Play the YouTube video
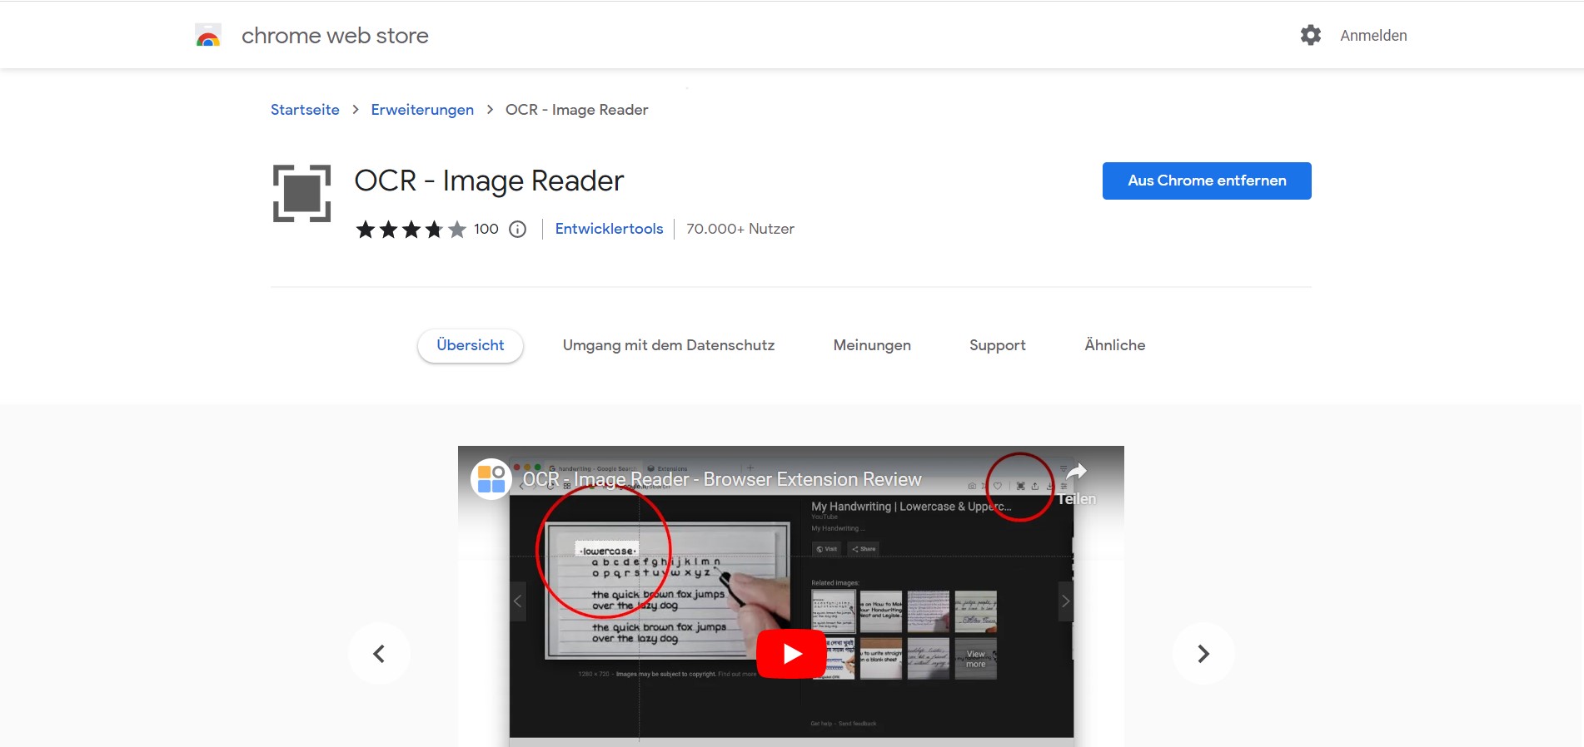 pos(791,654)
